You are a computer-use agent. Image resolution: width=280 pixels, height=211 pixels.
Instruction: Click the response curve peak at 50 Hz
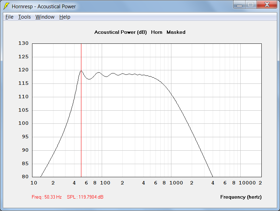coord(81,71)
